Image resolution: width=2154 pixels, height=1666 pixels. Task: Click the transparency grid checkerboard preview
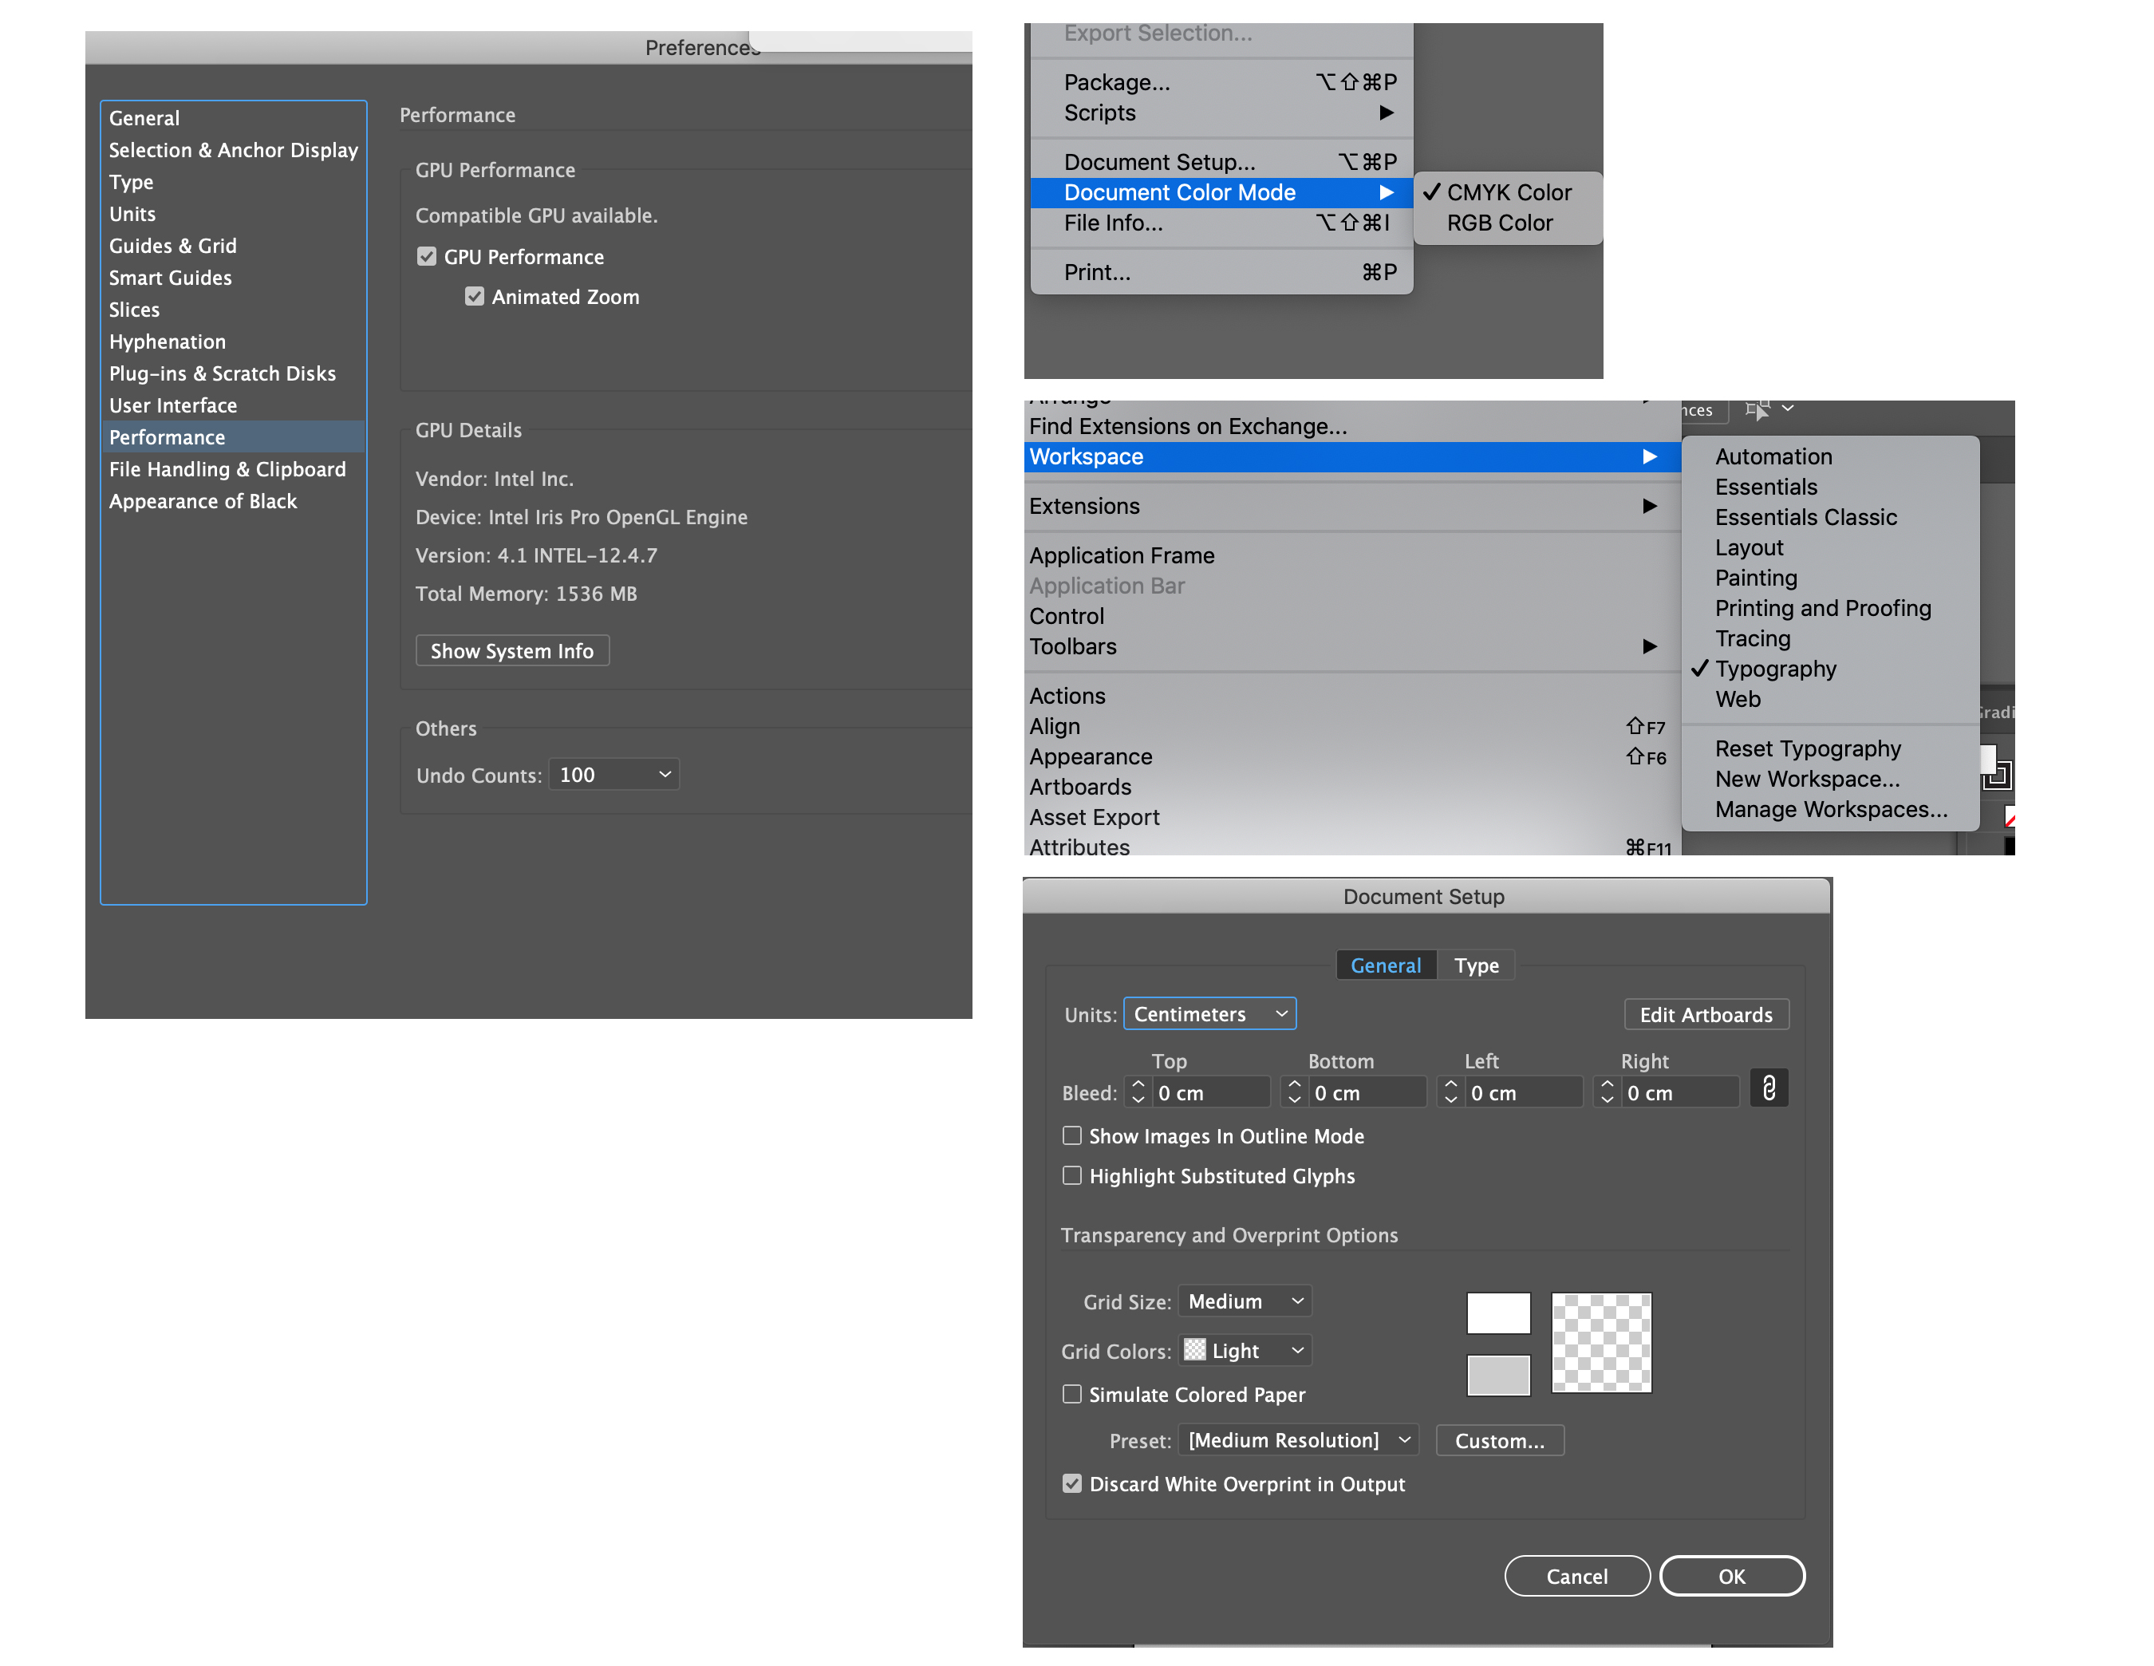pyautogui.click(x=1600, y=1343)
